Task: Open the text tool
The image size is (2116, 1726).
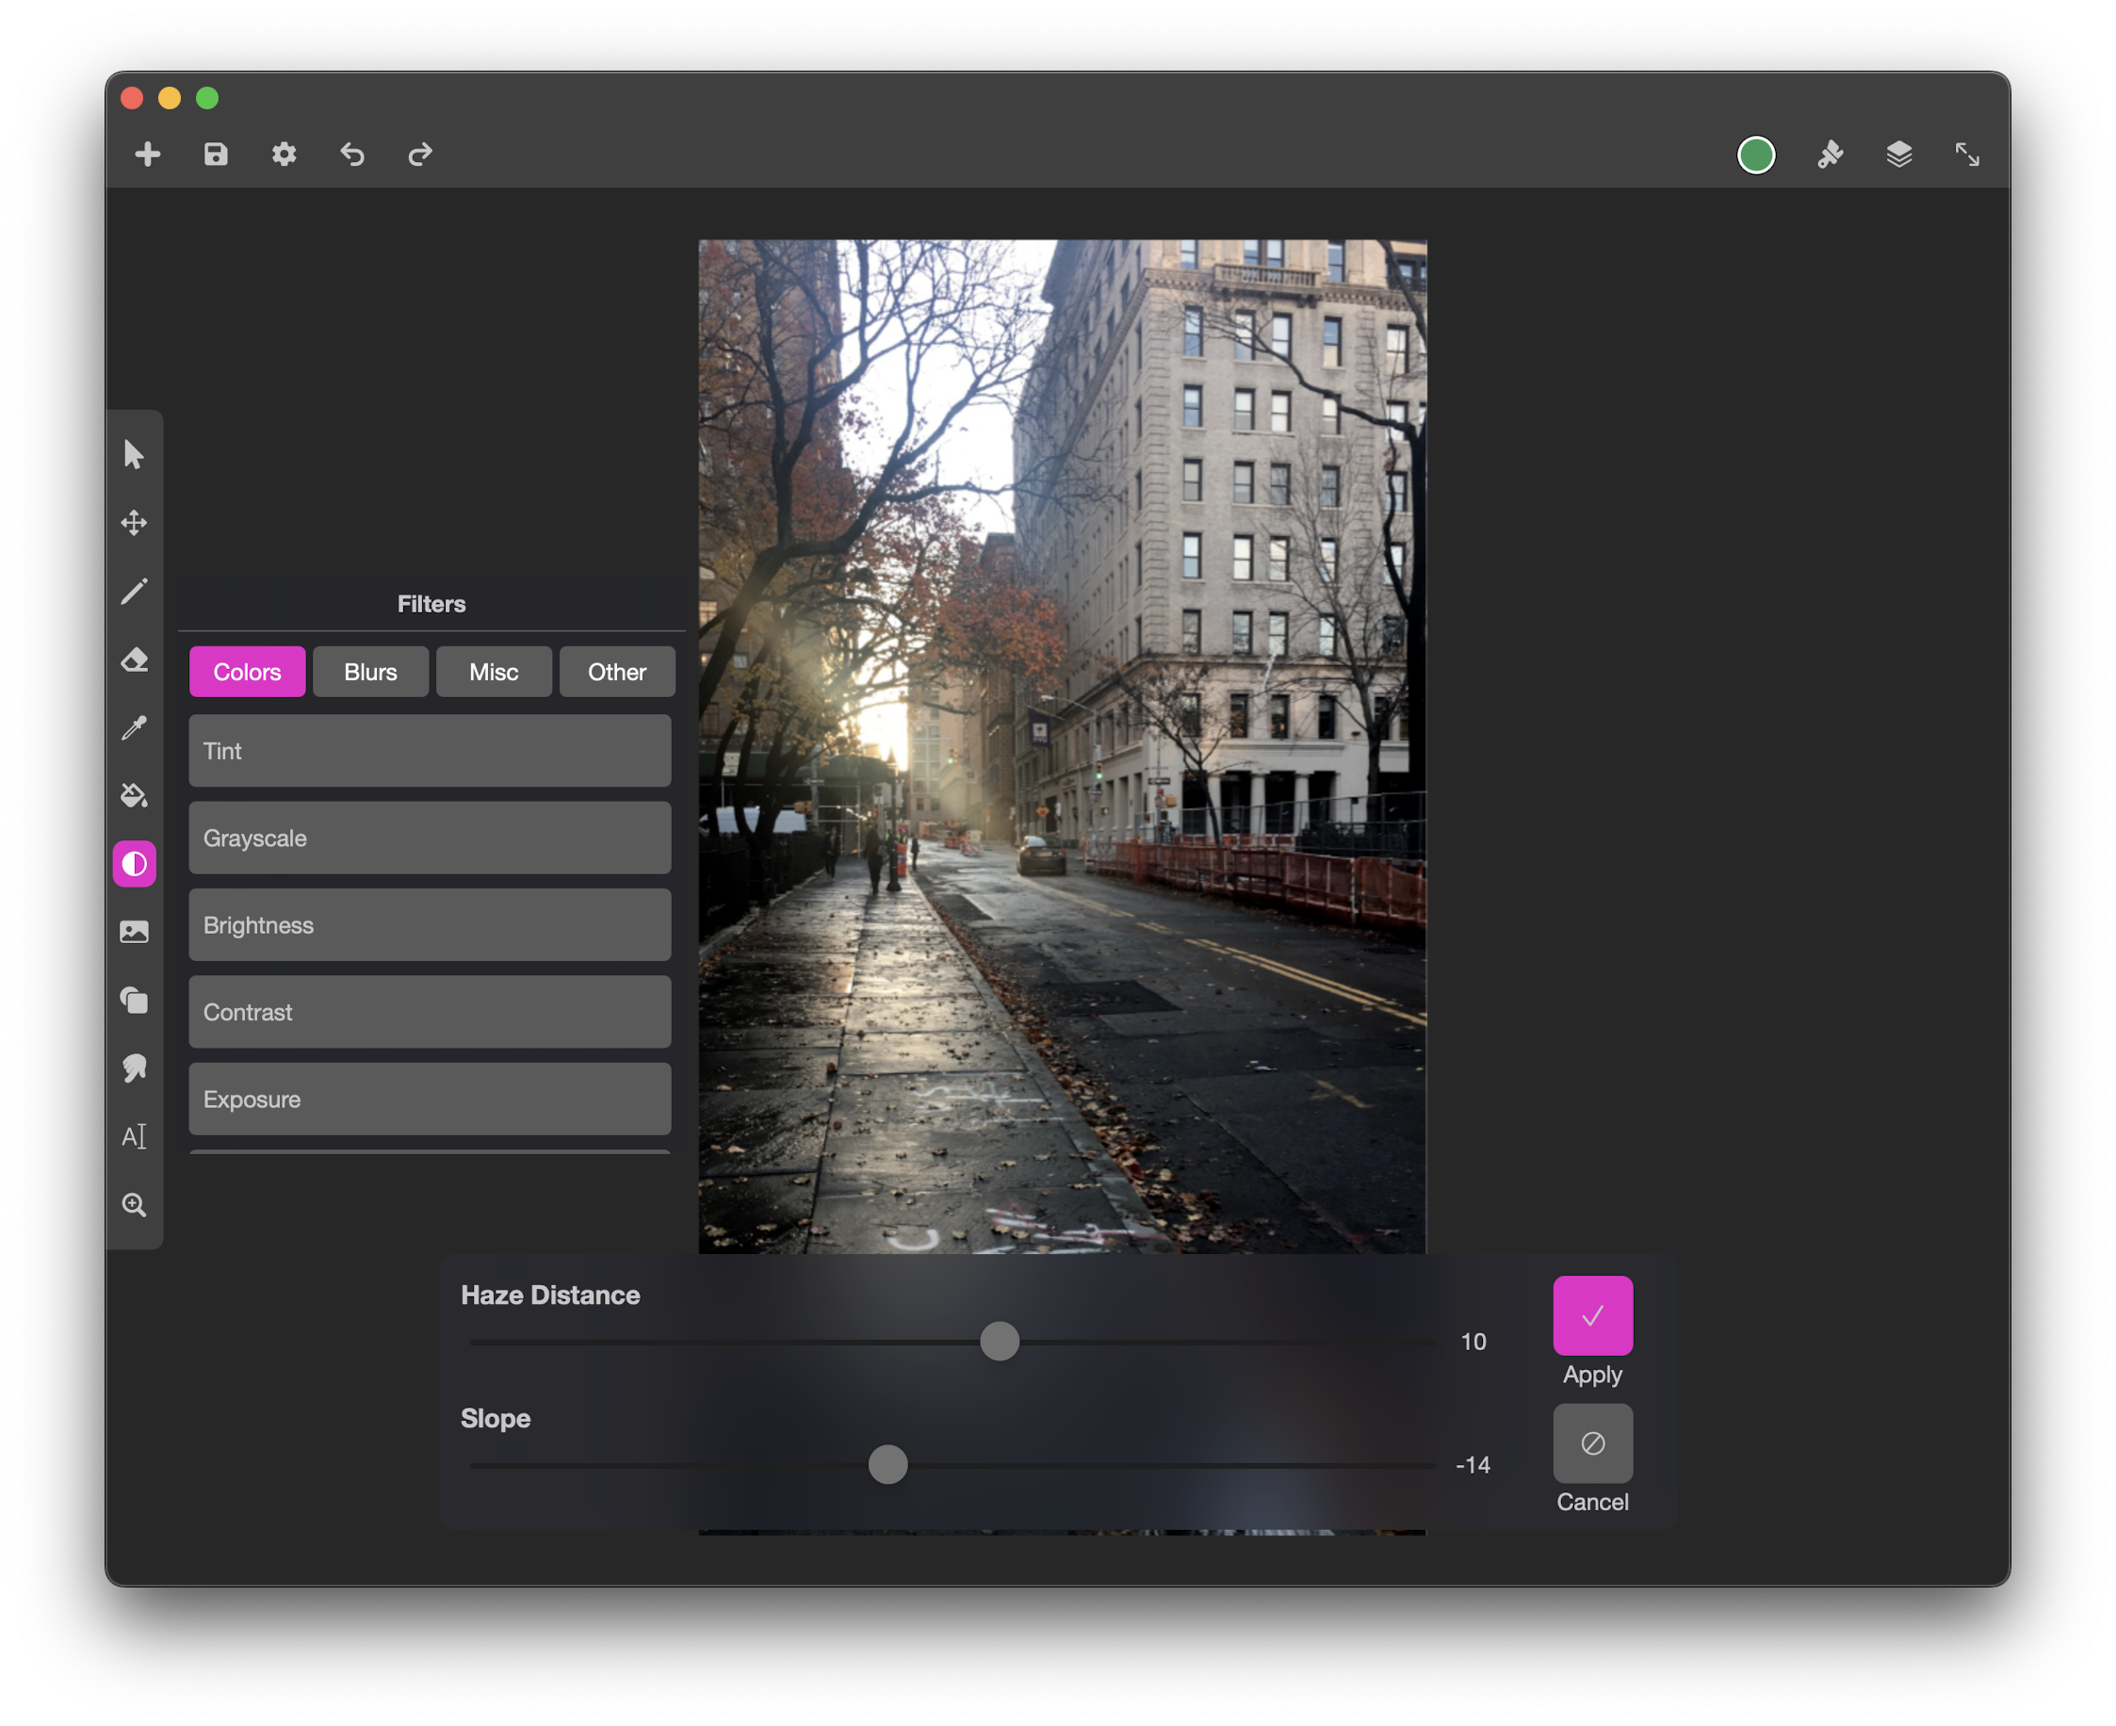Action: pos(133,1135)
